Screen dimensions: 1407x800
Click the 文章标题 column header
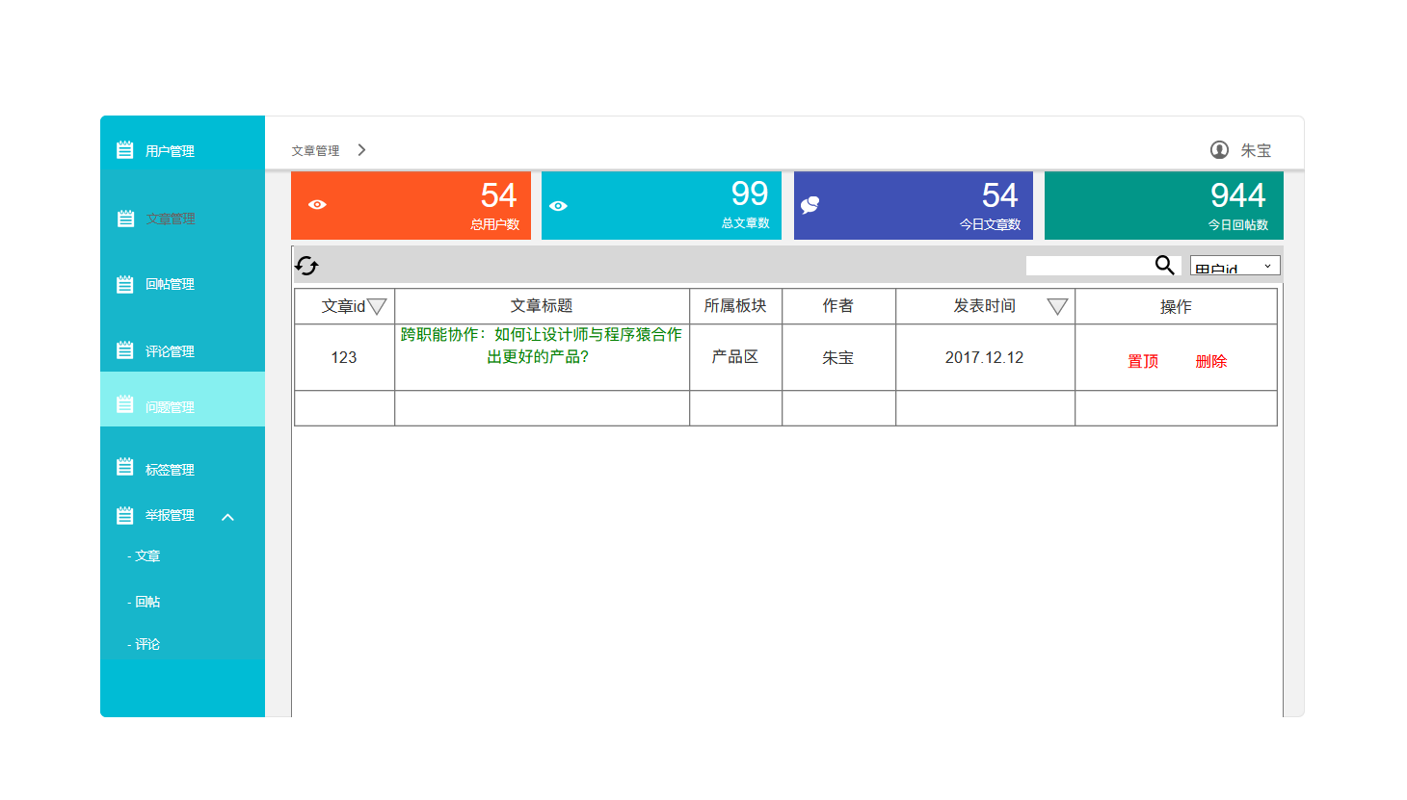coord(542,306)
